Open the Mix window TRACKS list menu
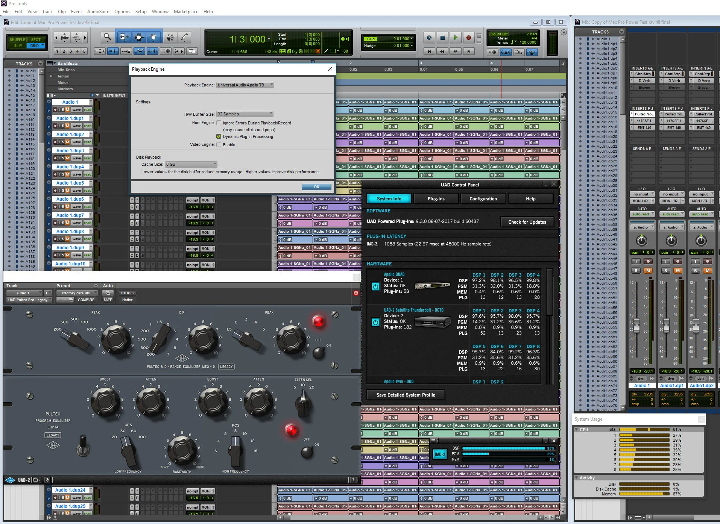Screen dimensions: 720x524 click(621, 32)
